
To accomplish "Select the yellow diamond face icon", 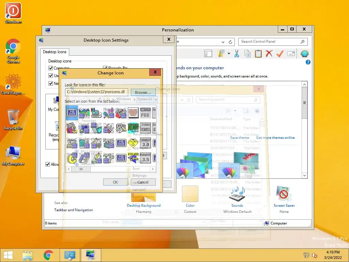I will 133,143.
